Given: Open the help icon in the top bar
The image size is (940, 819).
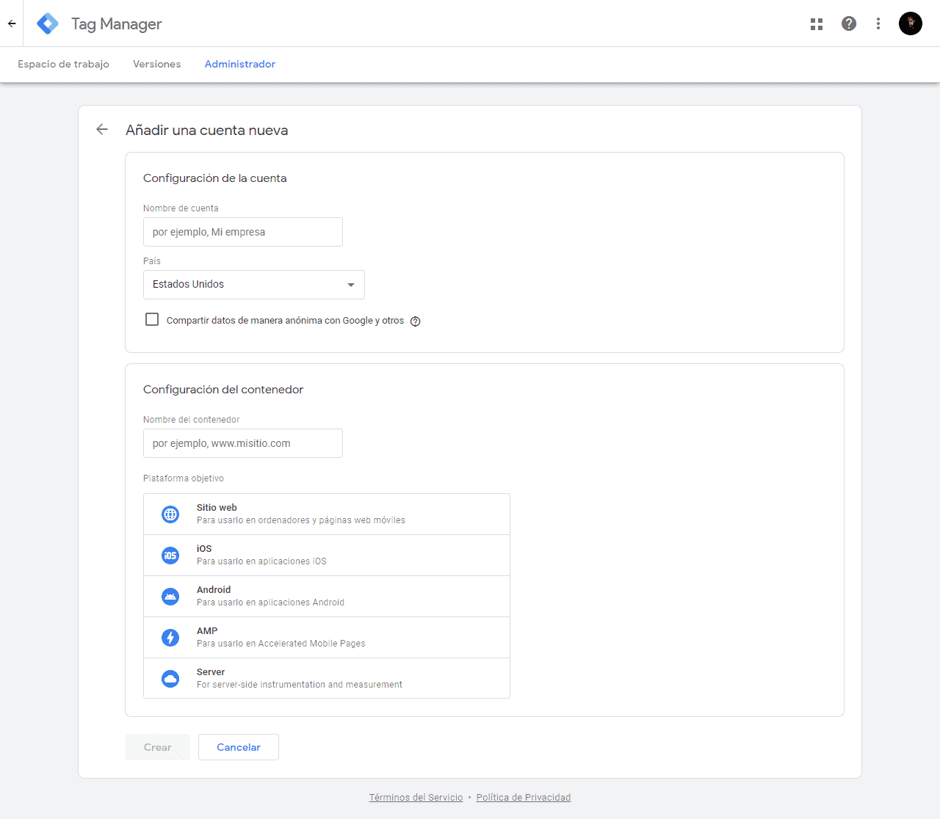Looking at the screenshot, I should [x=849, y=23].
